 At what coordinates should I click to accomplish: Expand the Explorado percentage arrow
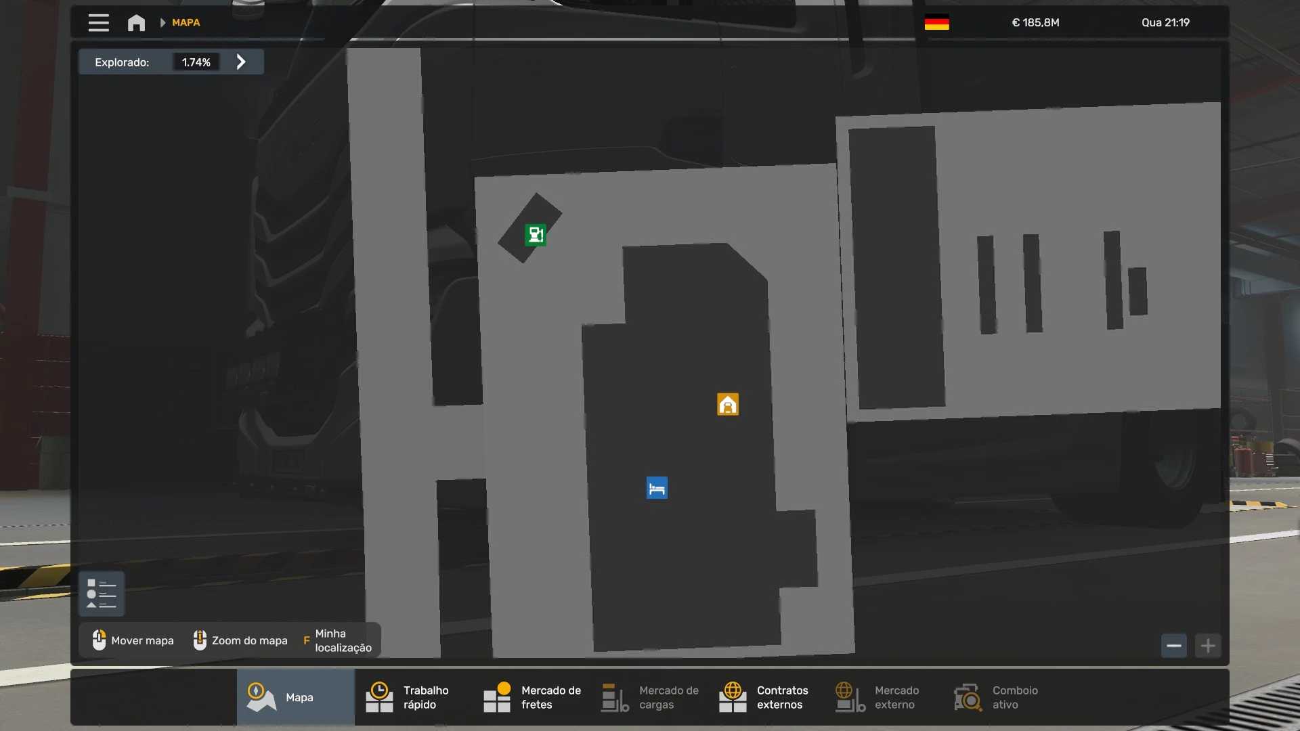(x=241, y=62)
